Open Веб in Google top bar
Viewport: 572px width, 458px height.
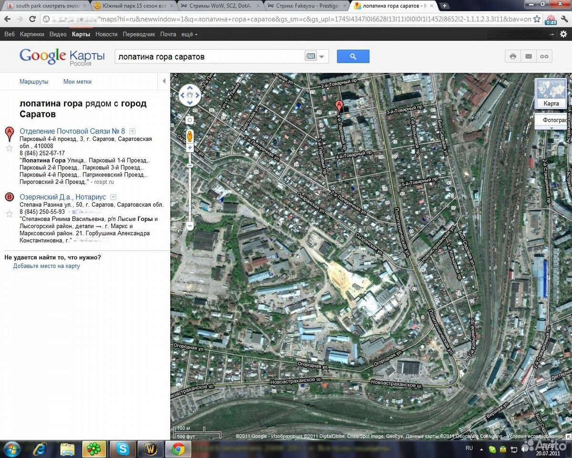(x=10, y=34)
